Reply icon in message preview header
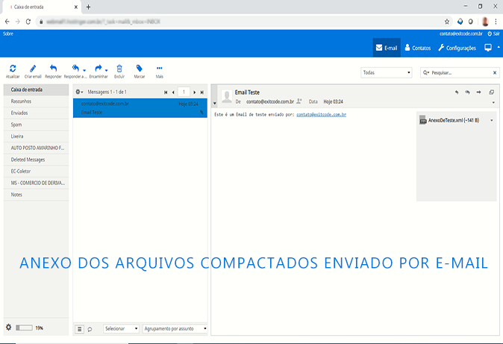The image size is (503, 344). [457, 93]
